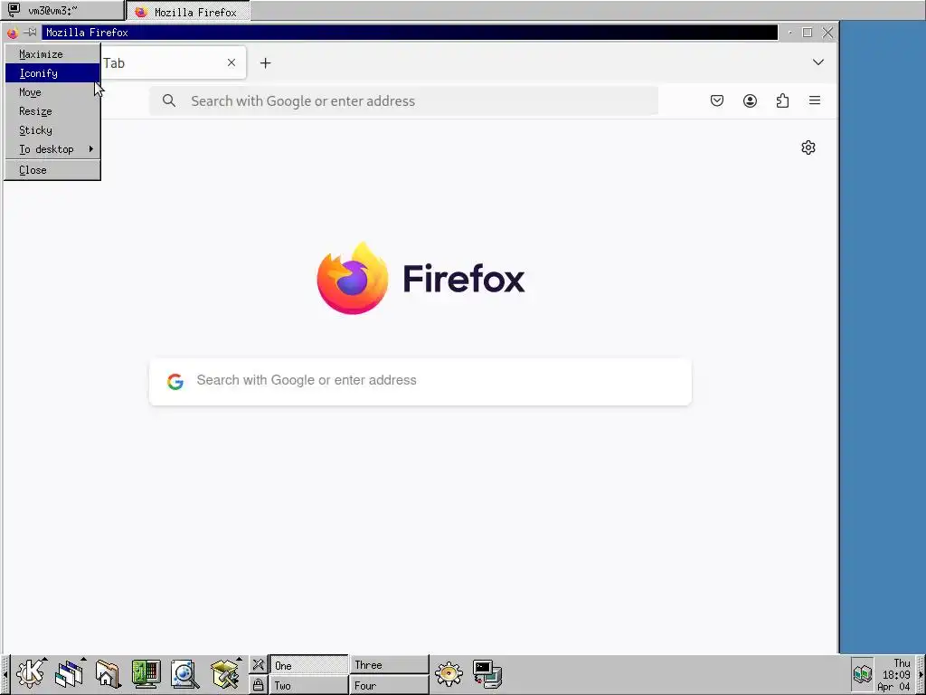
Task: Expand the To desktop submenu
Action: pyautogui.click(x=52, y=149)
